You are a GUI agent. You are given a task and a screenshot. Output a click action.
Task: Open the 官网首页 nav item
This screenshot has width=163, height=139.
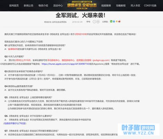[x=14, y=6]
